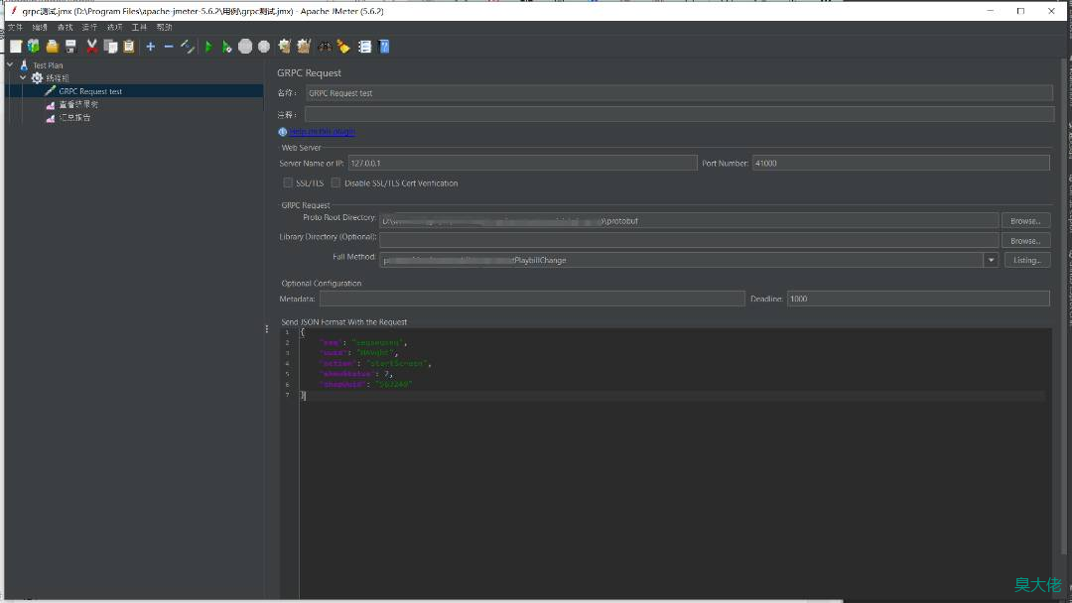Enable the SSL/TLS checkbox

click(x=288, y=183)
